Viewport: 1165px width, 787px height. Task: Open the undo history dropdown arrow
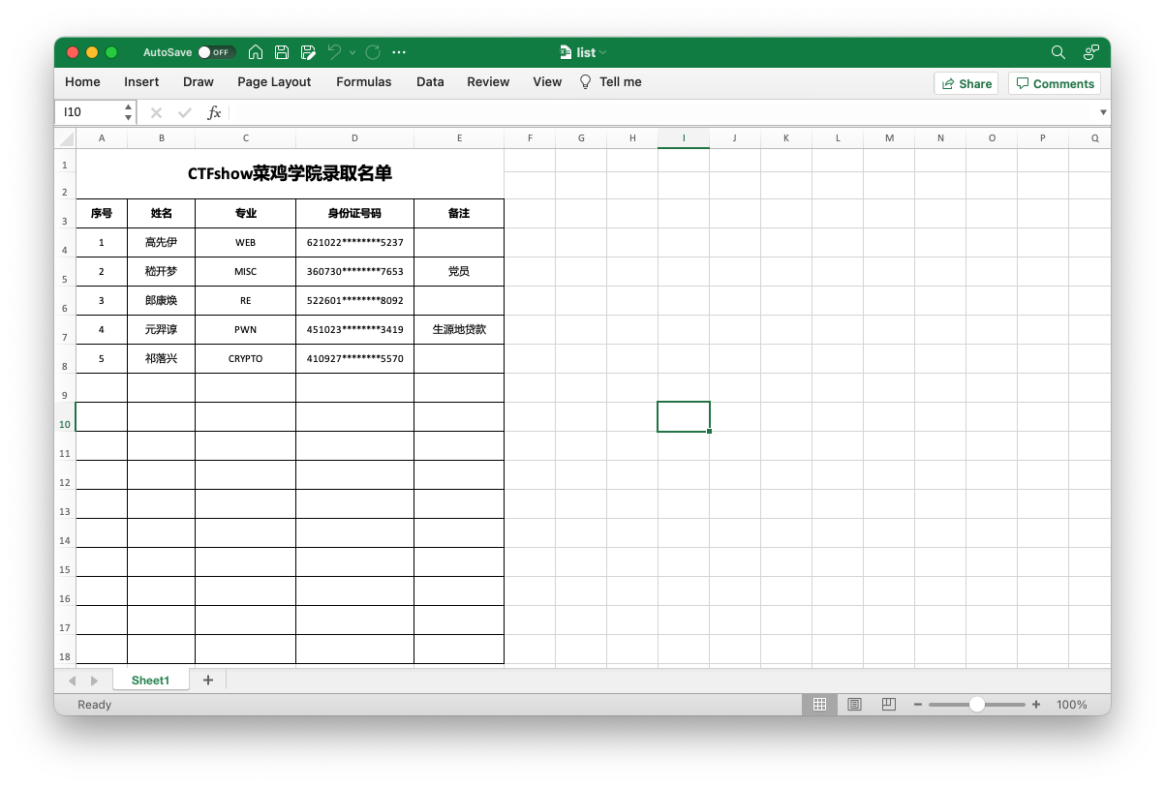(x=353, y=52)
